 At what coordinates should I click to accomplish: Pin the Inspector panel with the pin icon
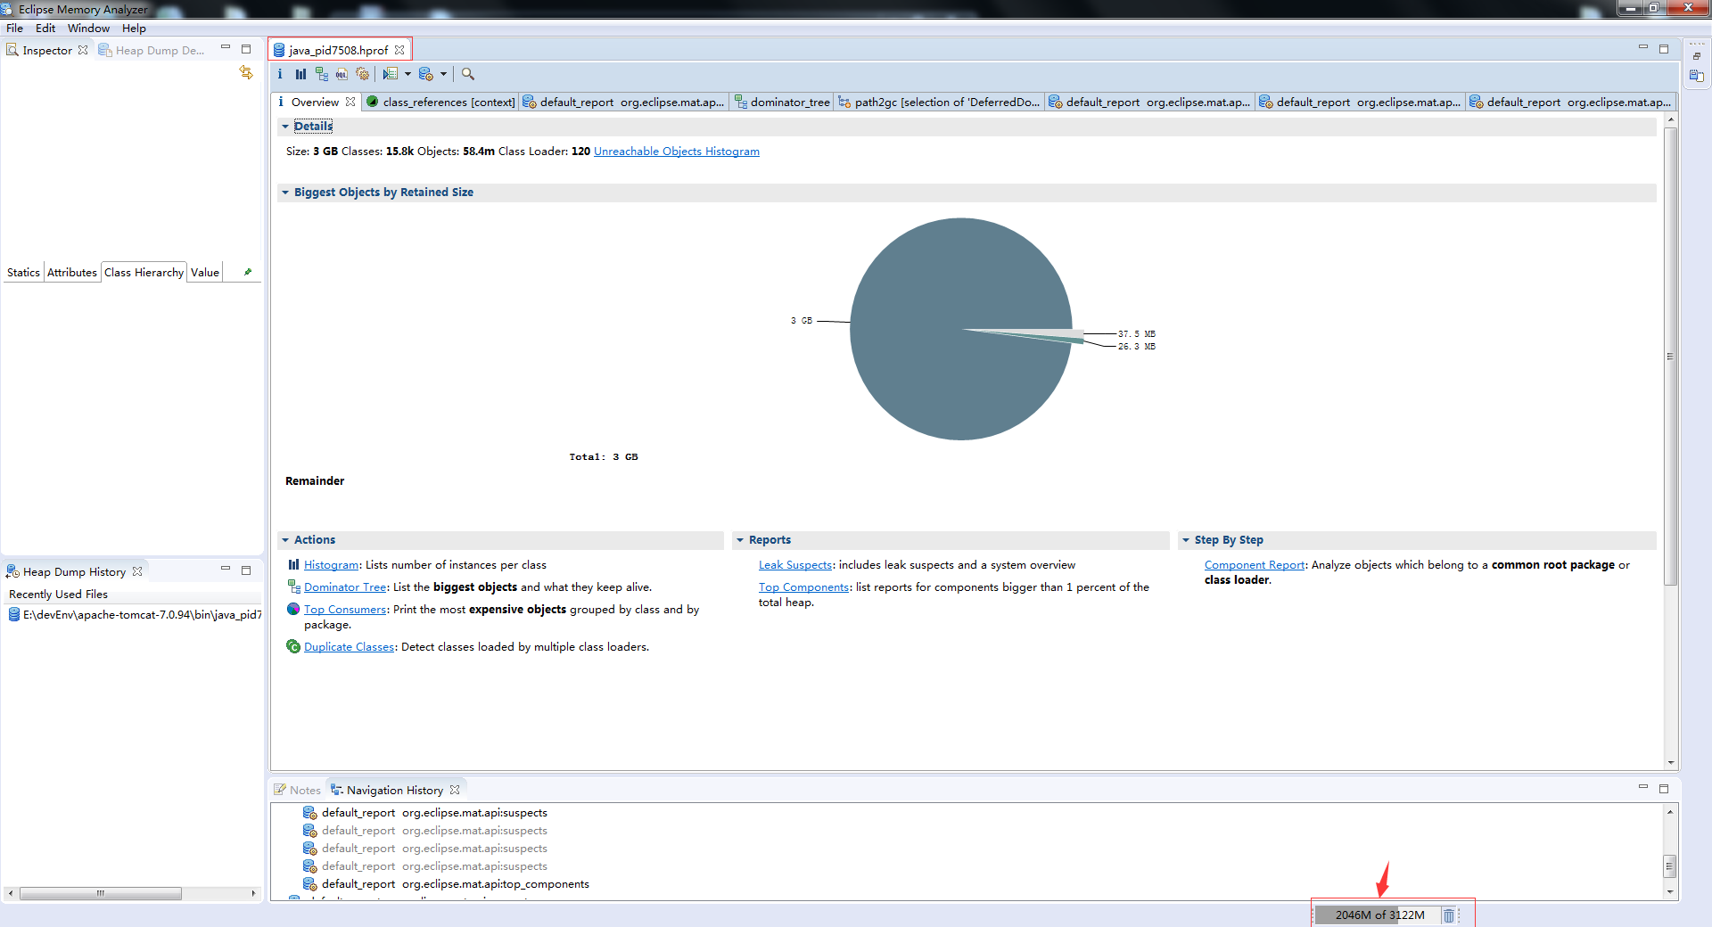coord(246,272)
